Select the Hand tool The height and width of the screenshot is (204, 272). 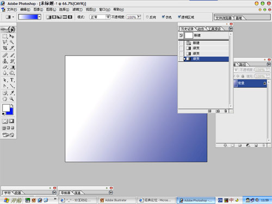[5, 99]
